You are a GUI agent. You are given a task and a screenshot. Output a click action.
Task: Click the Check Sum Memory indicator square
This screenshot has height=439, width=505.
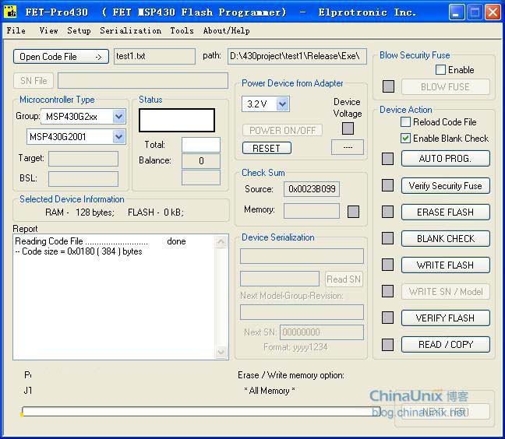click(353, 212)
